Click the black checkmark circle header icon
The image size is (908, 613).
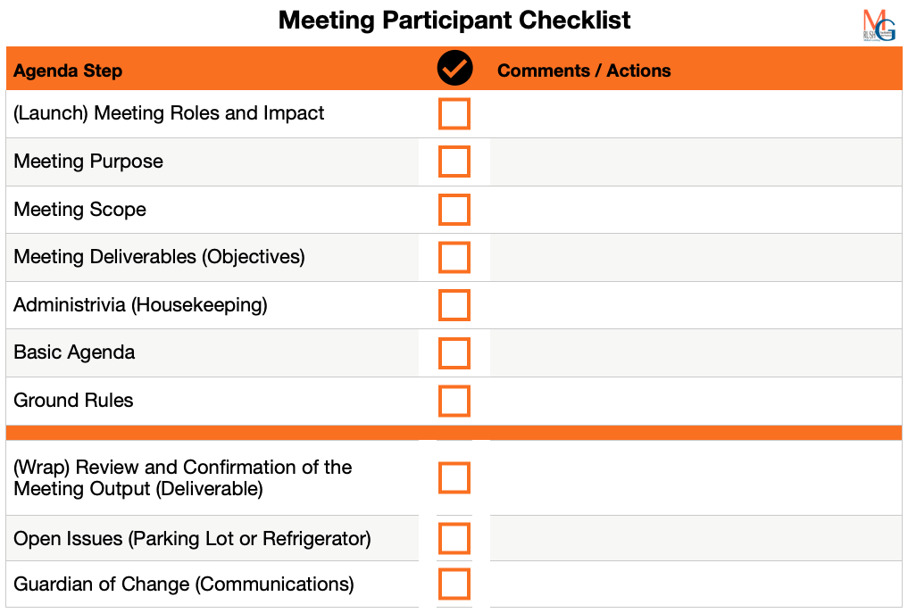(x=454, y=69)
